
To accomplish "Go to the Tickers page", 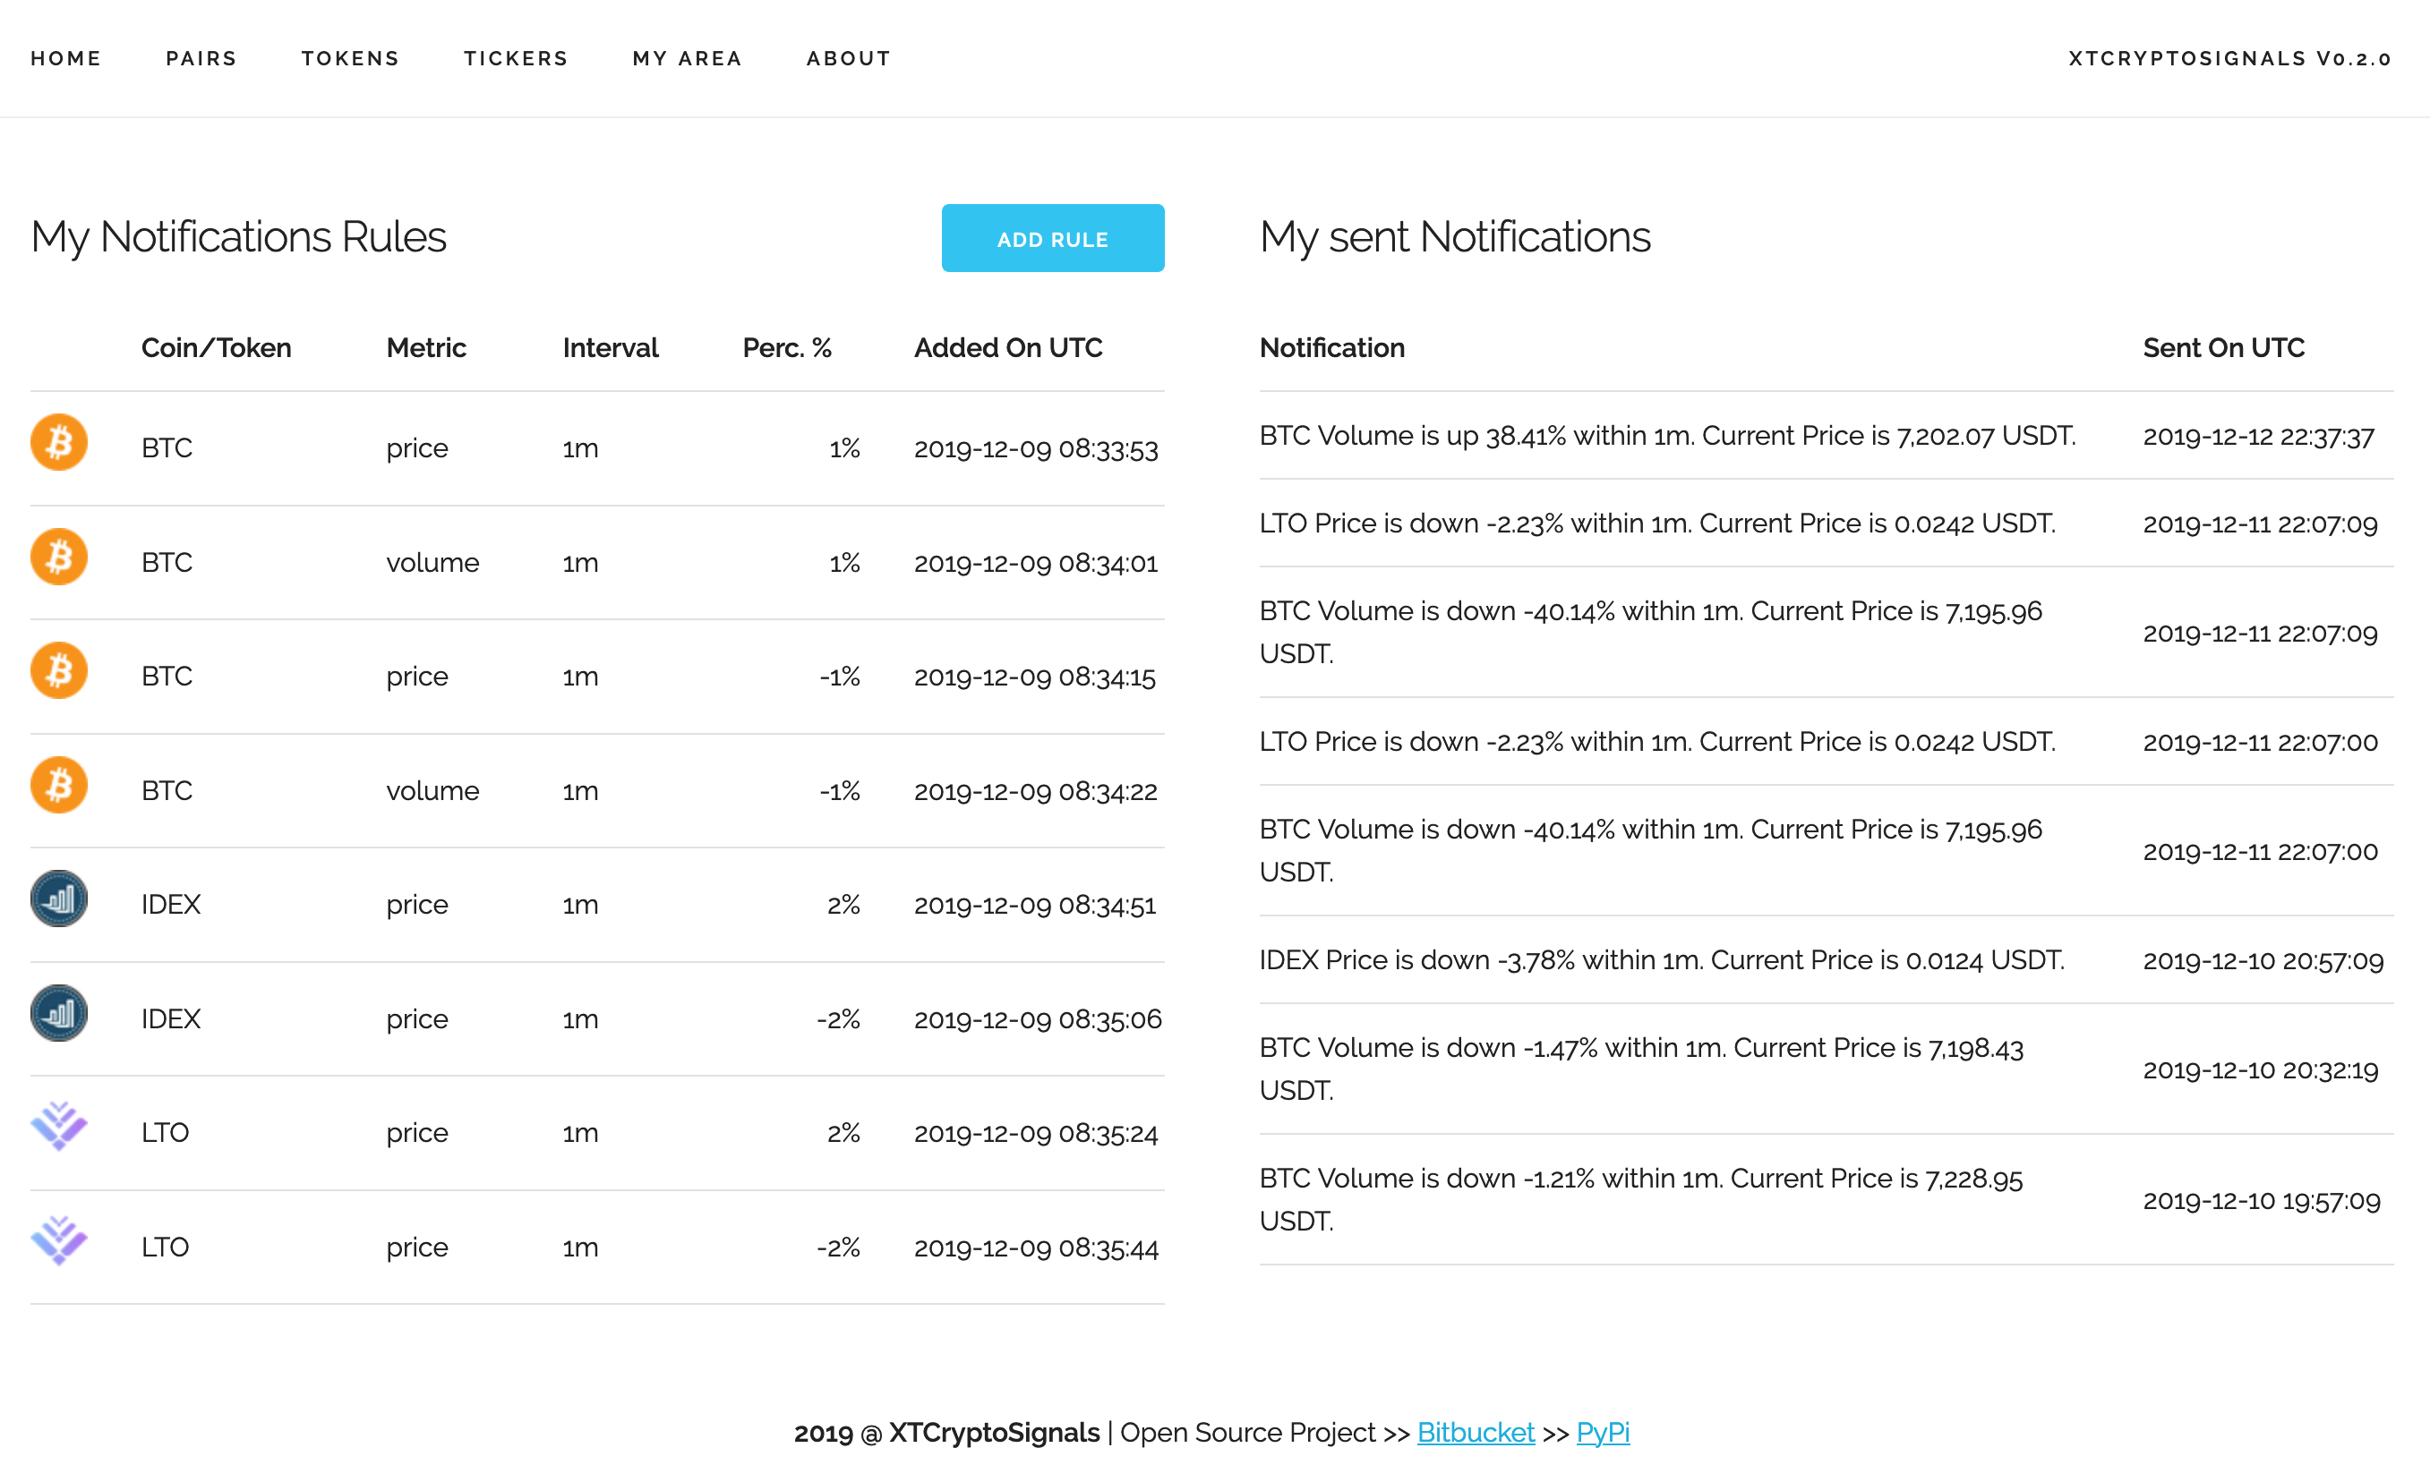I will [516, 58].
